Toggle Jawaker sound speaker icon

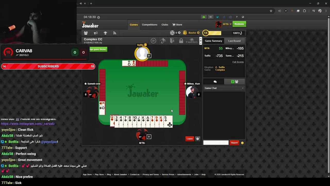[x=210, y=17]
